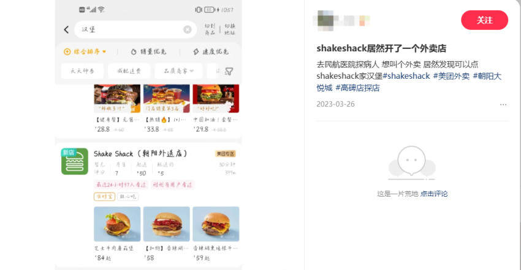Viewport: 521px width, 270px height.
Task: Select 销量优先 sort option
Action: [x=148, y=52]
